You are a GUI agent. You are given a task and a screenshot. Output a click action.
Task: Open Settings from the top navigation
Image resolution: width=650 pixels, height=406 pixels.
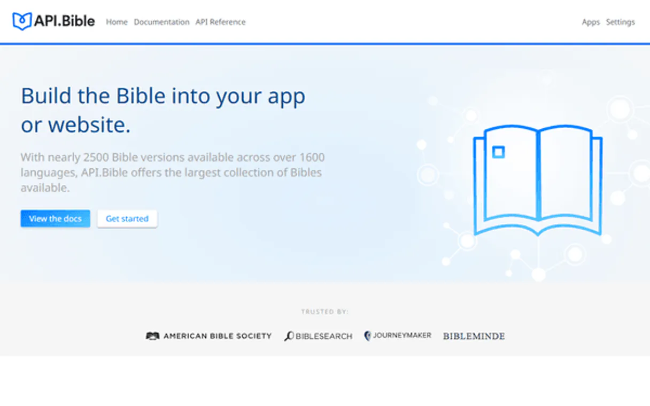[620, 22]
